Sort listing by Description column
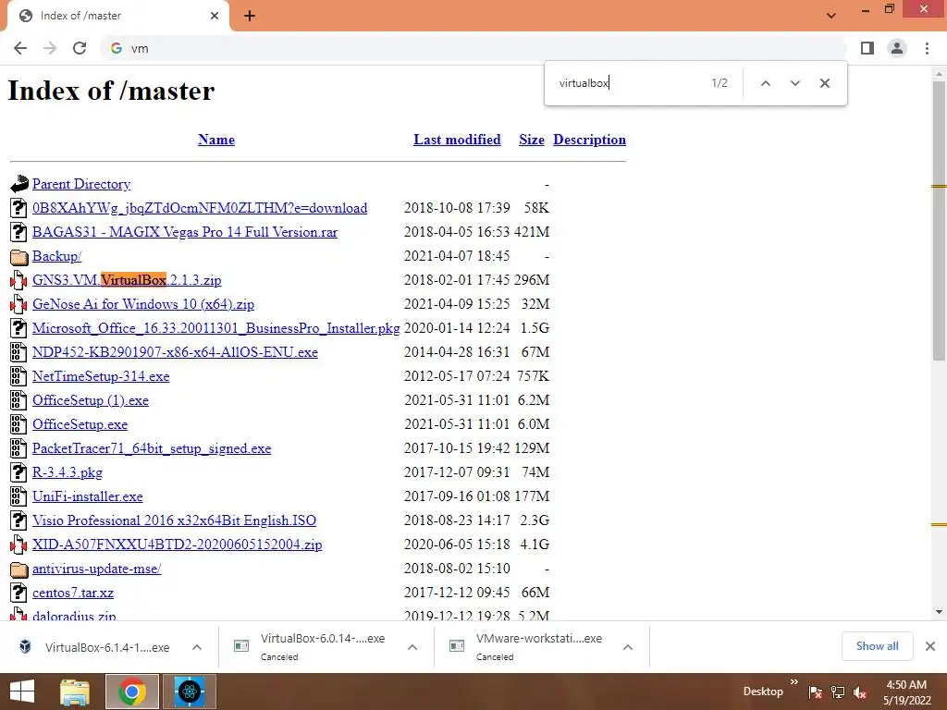 coord(589,140)
